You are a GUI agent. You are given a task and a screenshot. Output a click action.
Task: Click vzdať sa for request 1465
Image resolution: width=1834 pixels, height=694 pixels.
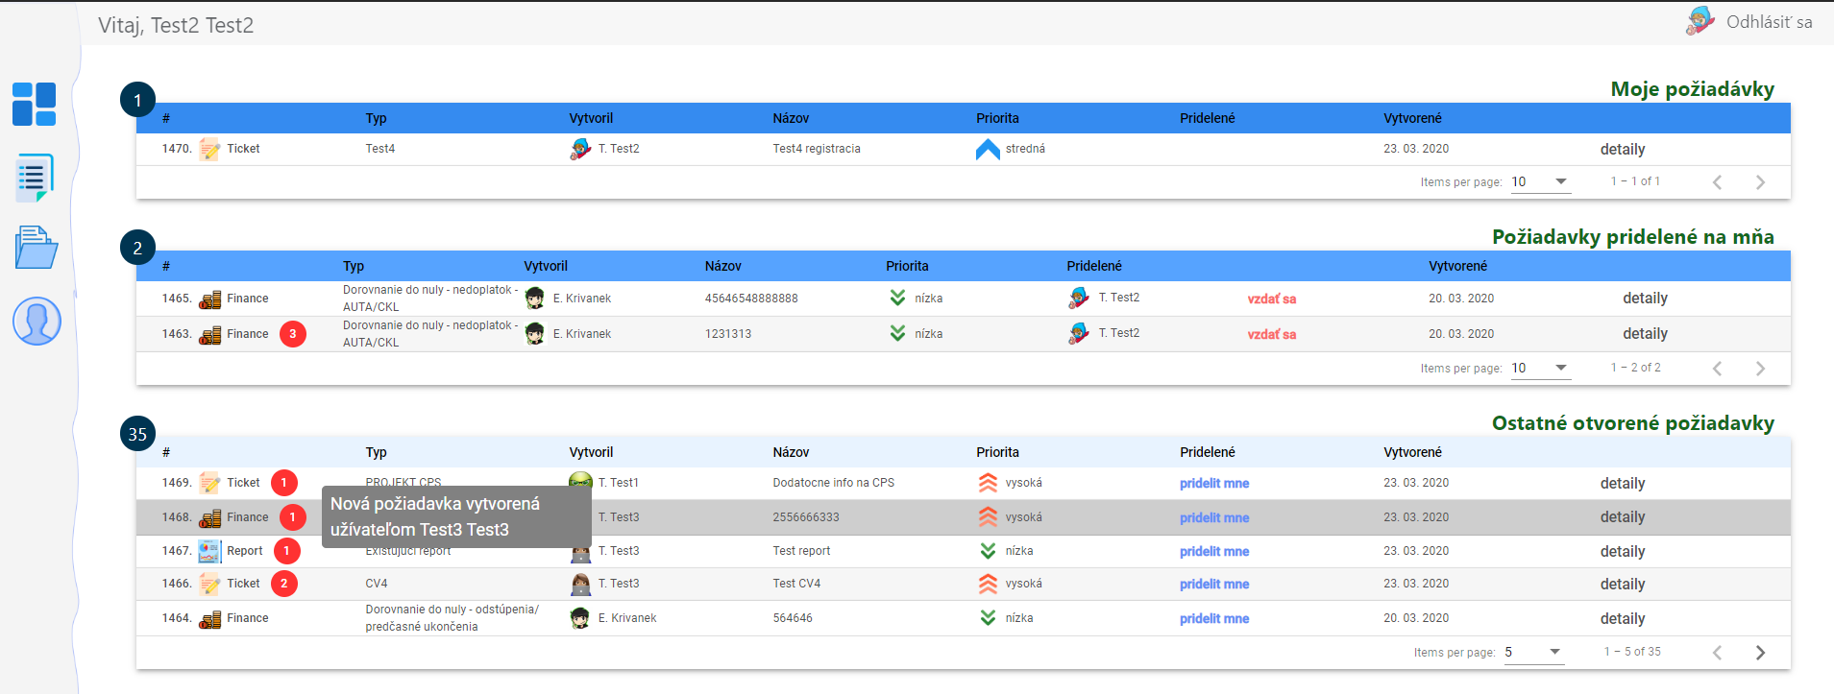1271,299
